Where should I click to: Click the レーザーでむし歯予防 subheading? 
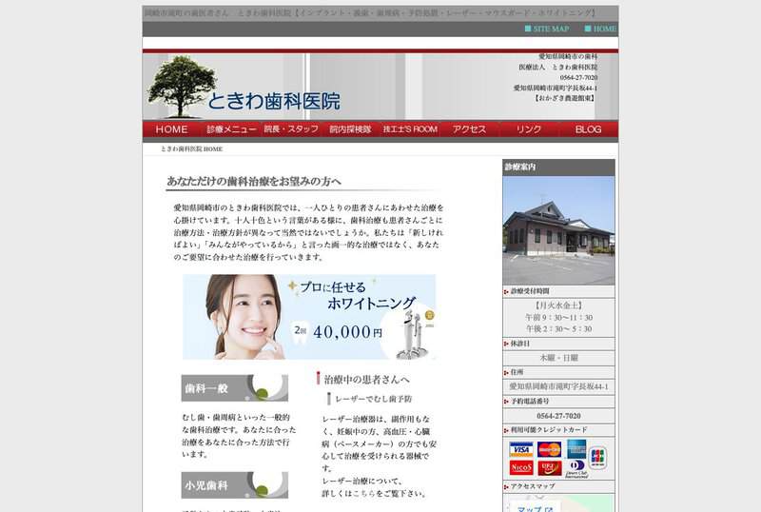(x=373, y=399)
